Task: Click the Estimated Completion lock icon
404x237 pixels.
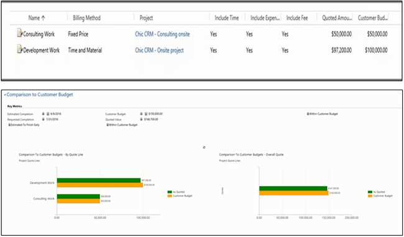Action: pyautogui.click(x=44, y=114)
